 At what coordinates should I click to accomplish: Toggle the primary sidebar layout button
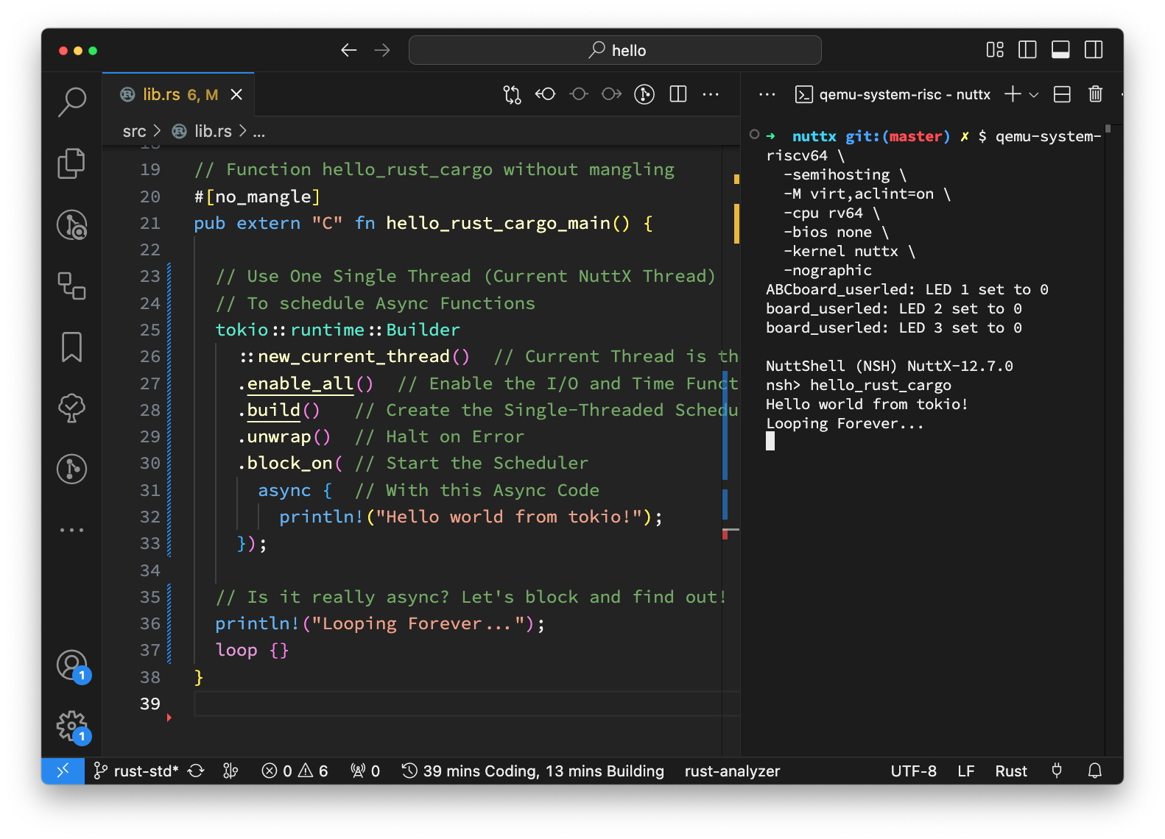(x=1027, y=50)
